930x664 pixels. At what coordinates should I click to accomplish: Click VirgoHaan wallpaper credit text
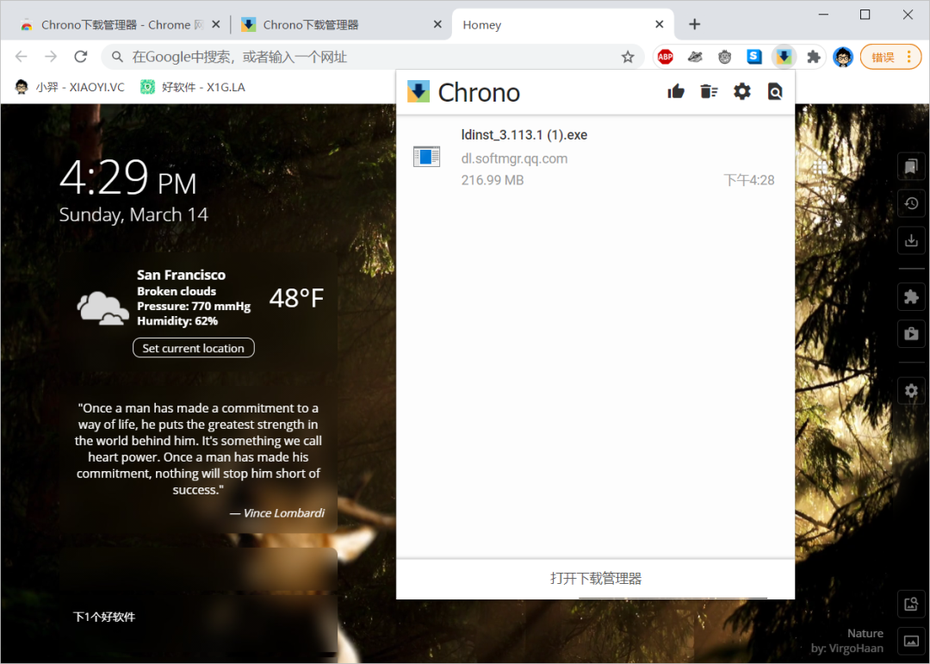[847, 648]
